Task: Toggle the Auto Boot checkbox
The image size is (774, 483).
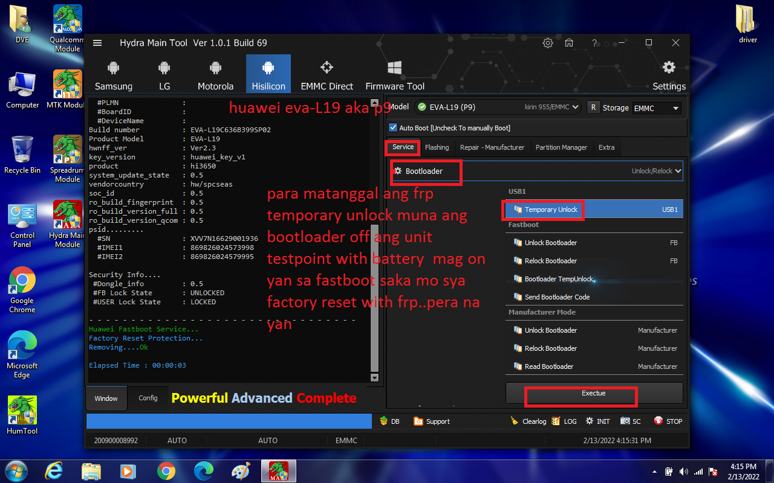Action: [x=394, y=128]
